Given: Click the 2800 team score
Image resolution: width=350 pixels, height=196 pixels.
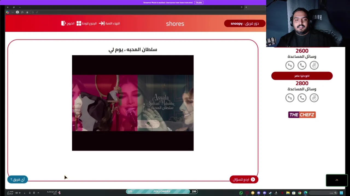Looking at the screenshot, I should pyautogui.click(x=302, y=83).
